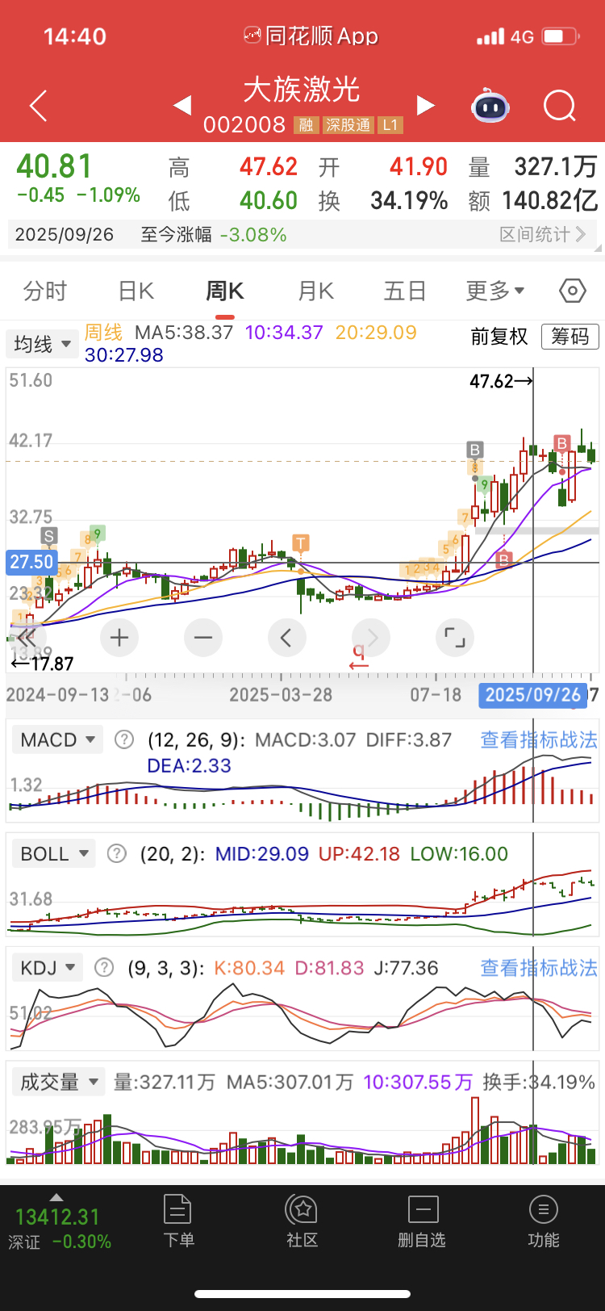The height and width of the screenshot is (1311, 605).
Task: Expand index bar arrow above 13412.31
Action: [56, 1197]
